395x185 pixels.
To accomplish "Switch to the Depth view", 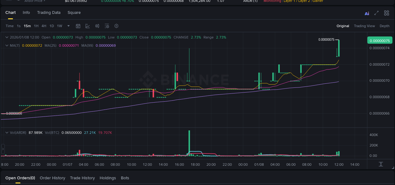I will point(385,26).
